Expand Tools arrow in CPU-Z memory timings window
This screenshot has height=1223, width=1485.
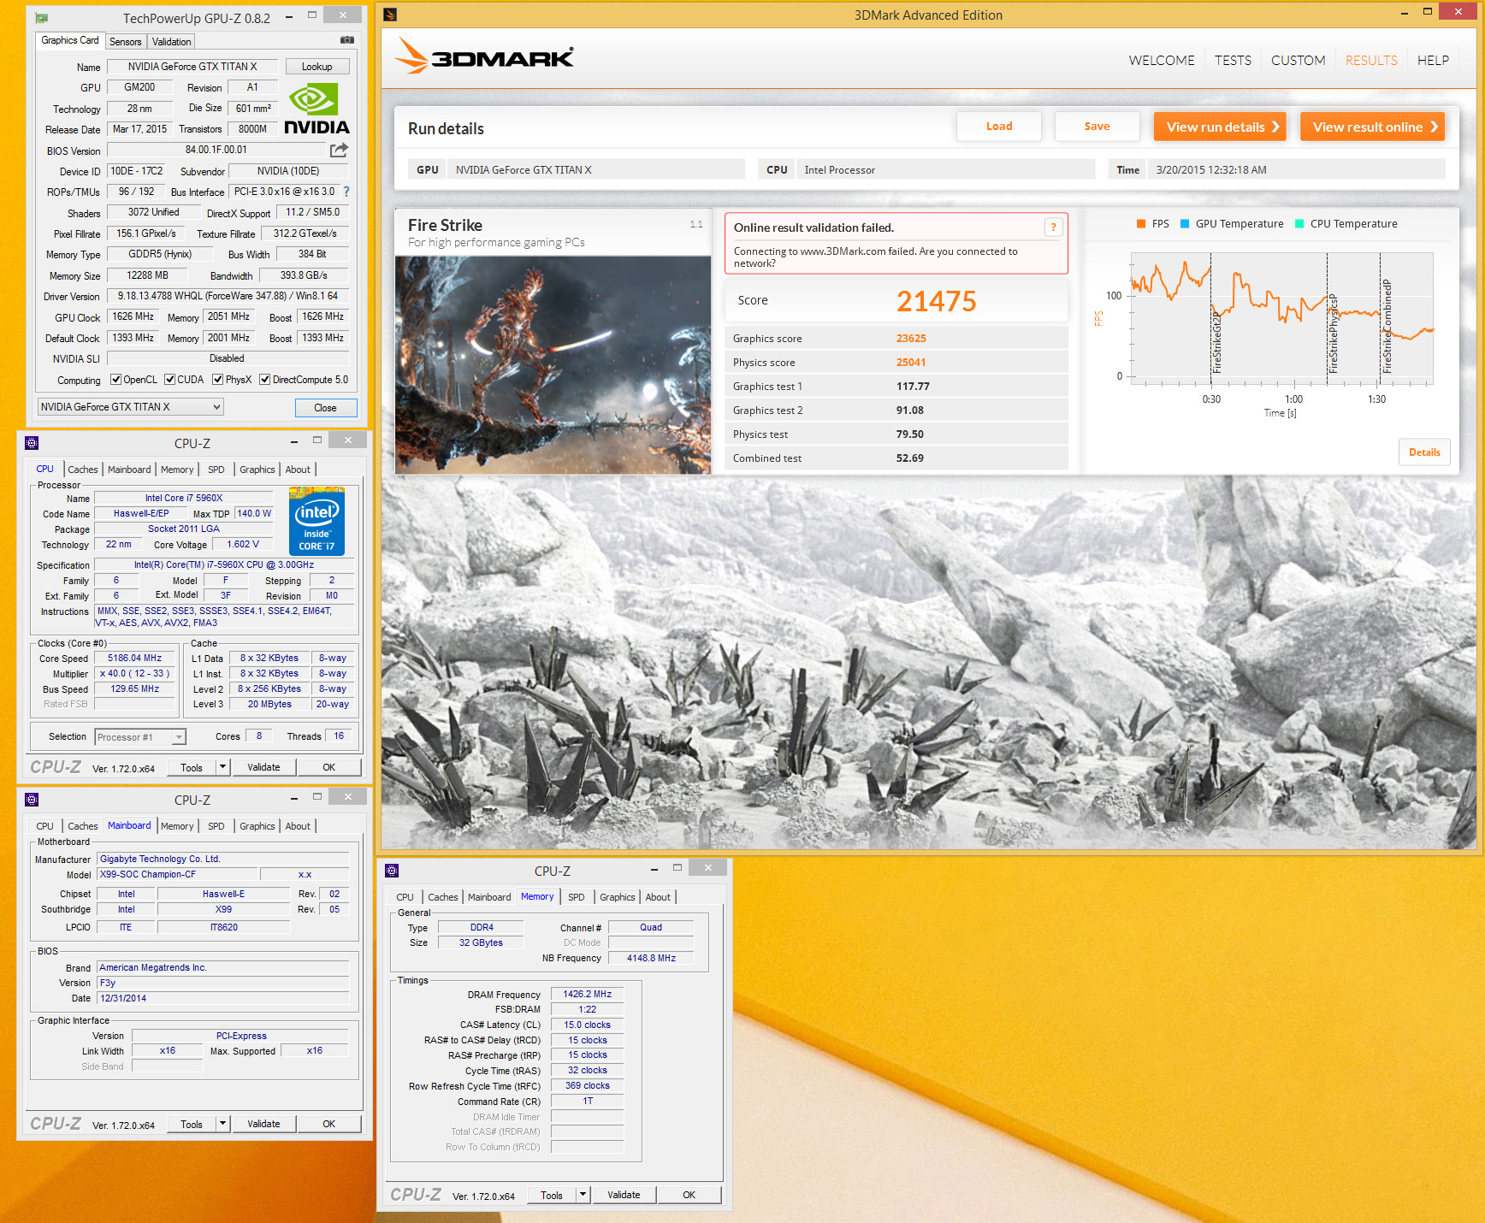583,1195
